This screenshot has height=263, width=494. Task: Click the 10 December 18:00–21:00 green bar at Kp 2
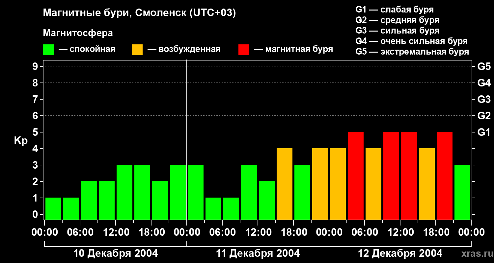click(160, 200)
